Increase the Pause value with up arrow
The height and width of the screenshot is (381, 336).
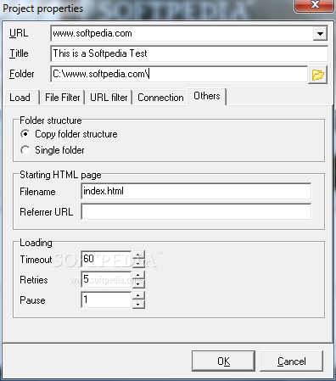(x=138, y=295)
